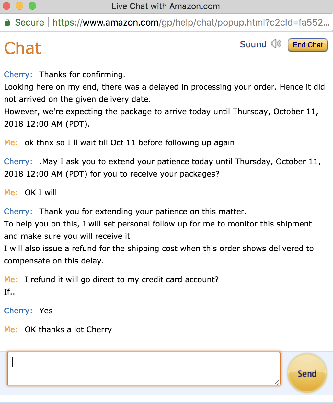Click the padlock before the URL

[6, 22]
